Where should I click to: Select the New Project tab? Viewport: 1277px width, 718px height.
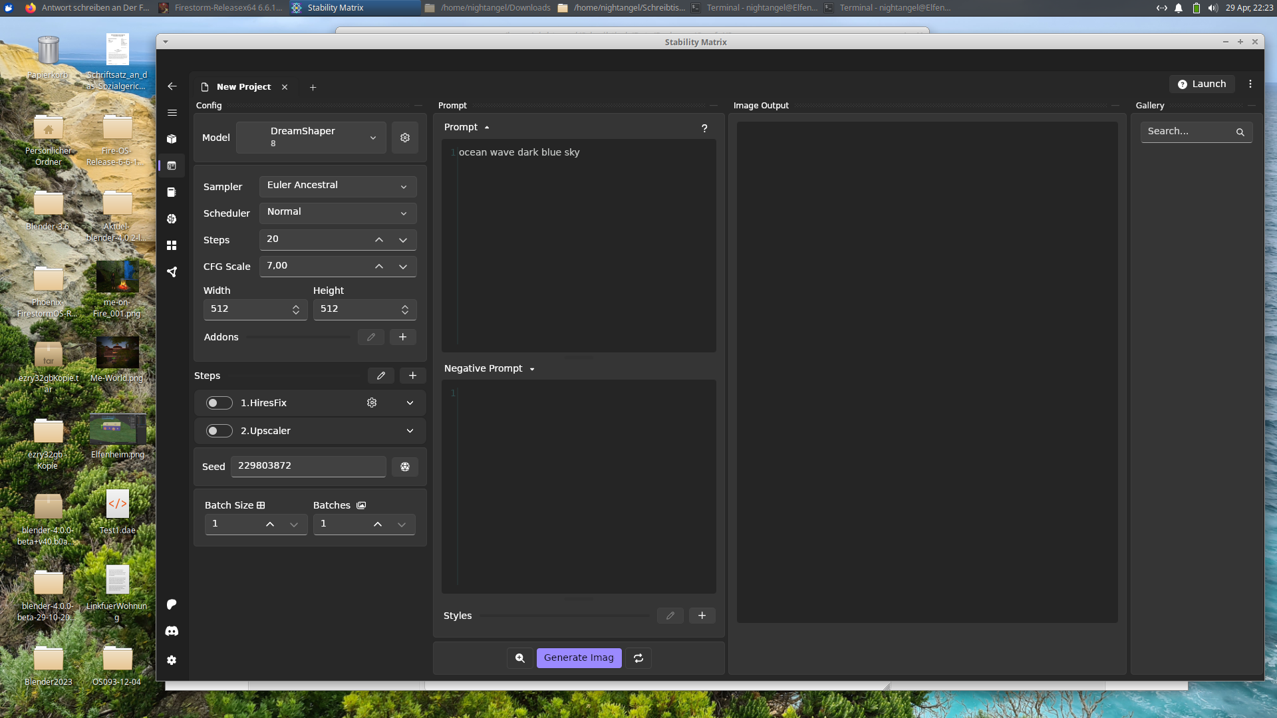click(x=243, y=87)
